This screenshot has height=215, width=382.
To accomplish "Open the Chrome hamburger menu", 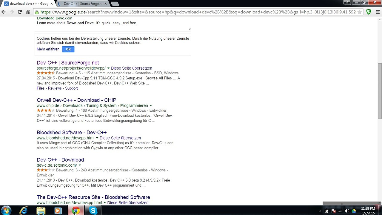I will pyautogui.click(x=377, y=12).
